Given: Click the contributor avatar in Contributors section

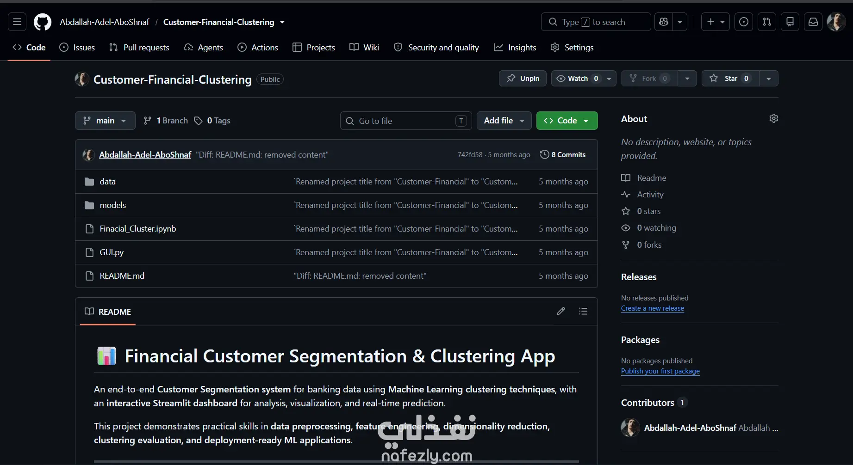Looking at the screenshot, I should (x=630, y=428).
